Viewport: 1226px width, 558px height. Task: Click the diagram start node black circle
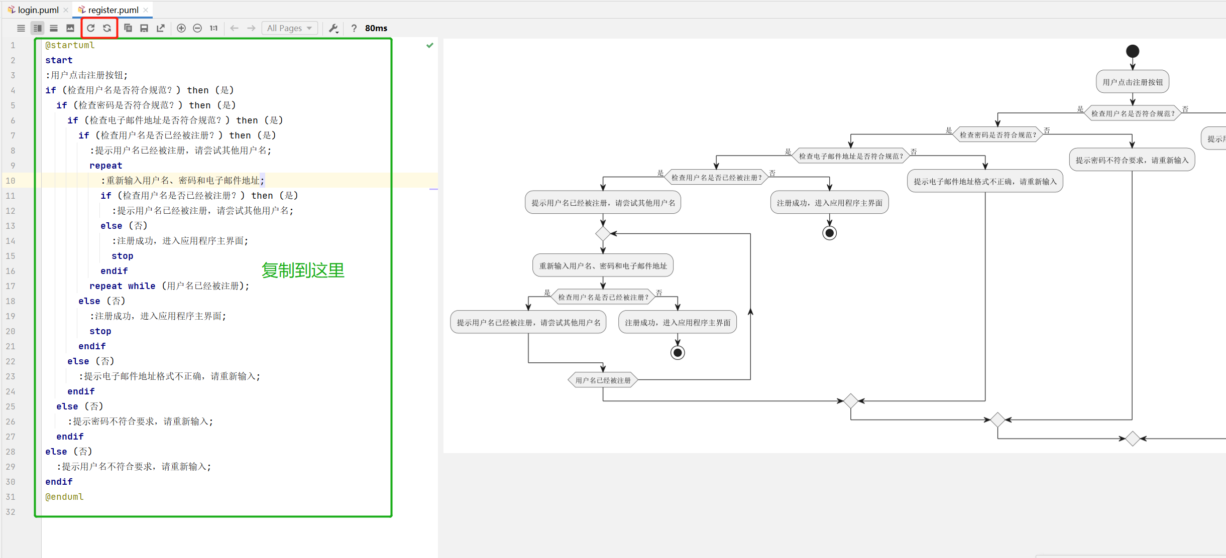(1133, 51)
